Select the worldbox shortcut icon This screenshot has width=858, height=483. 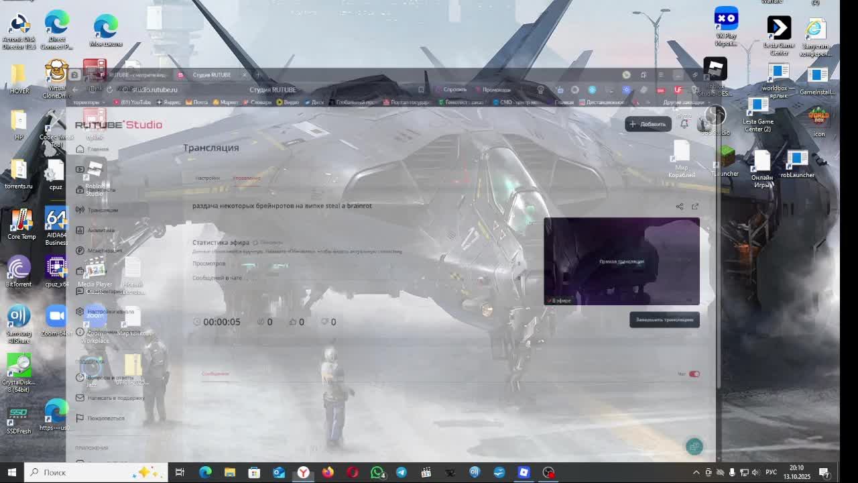[x=778, y=81]
